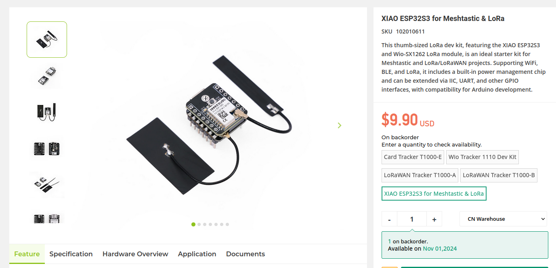
Task: Select the fifth product thumbnail
Action: click(x=47, y=184)
